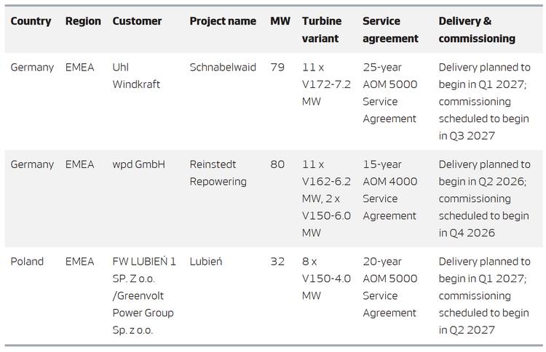This screenshot has width=546, height=352.
Task: Select the MW column header
Action: pos(280,21)
